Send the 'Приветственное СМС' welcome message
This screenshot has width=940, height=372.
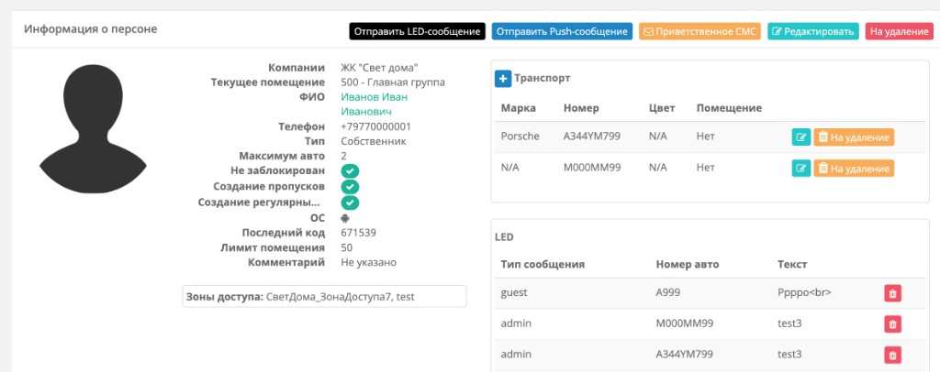coord(700,32)
